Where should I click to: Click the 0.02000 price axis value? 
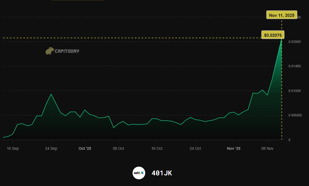coord(295,42)
